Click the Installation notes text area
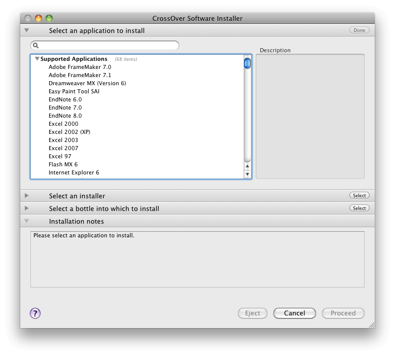Screen dimensions: 395x356 (197, 259)
